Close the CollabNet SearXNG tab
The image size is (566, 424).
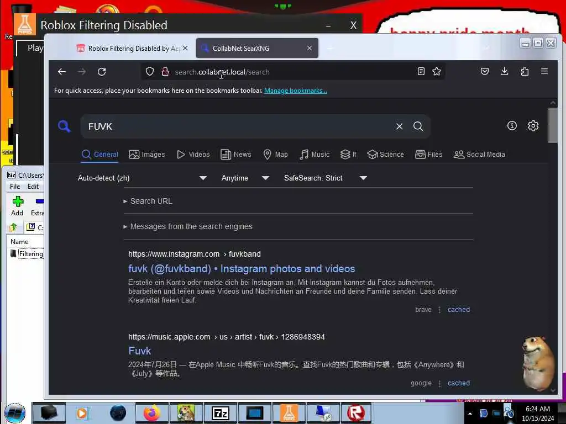click(310, 48)
